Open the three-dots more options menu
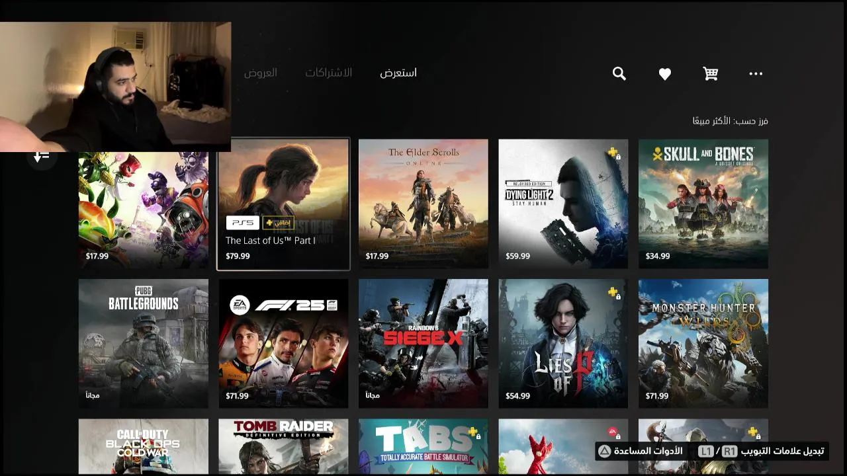 coord(756,73)
